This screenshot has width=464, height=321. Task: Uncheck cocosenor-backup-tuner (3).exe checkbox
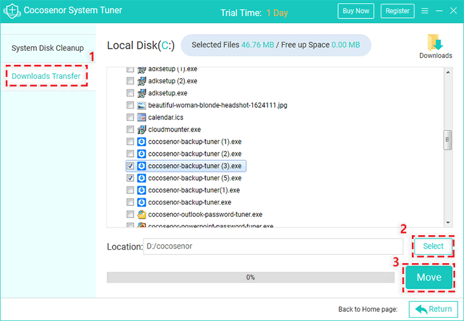[130, 166]
